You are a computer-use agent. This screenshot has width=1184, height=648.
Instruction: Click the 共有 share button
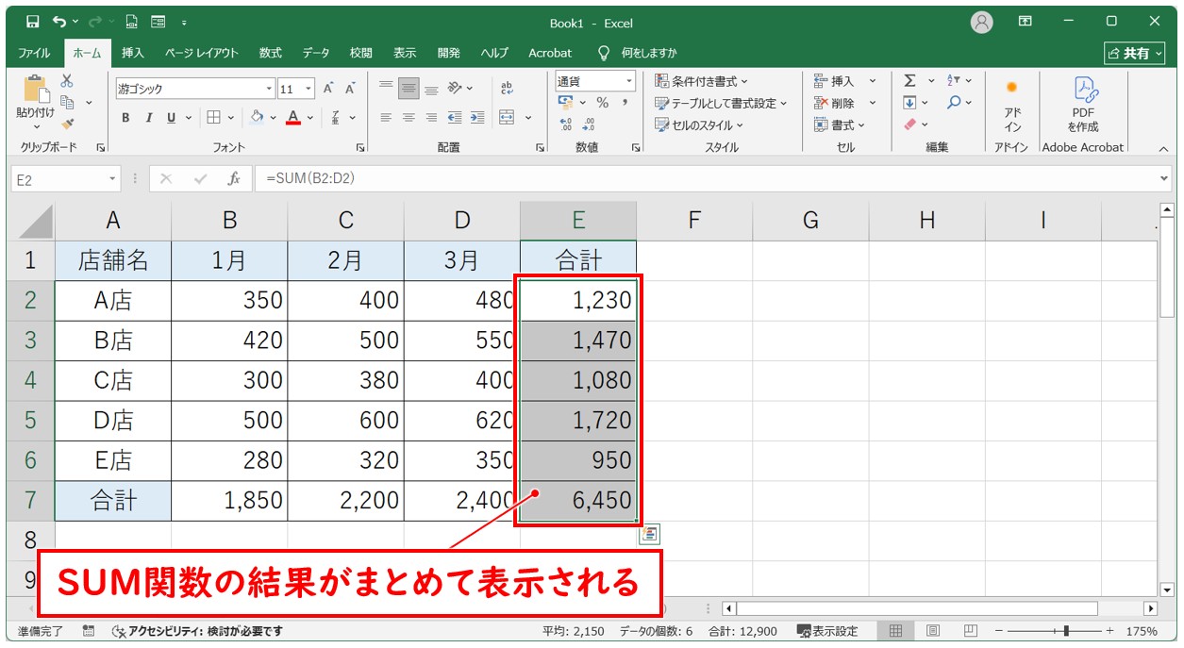(x=1135, y=53)
